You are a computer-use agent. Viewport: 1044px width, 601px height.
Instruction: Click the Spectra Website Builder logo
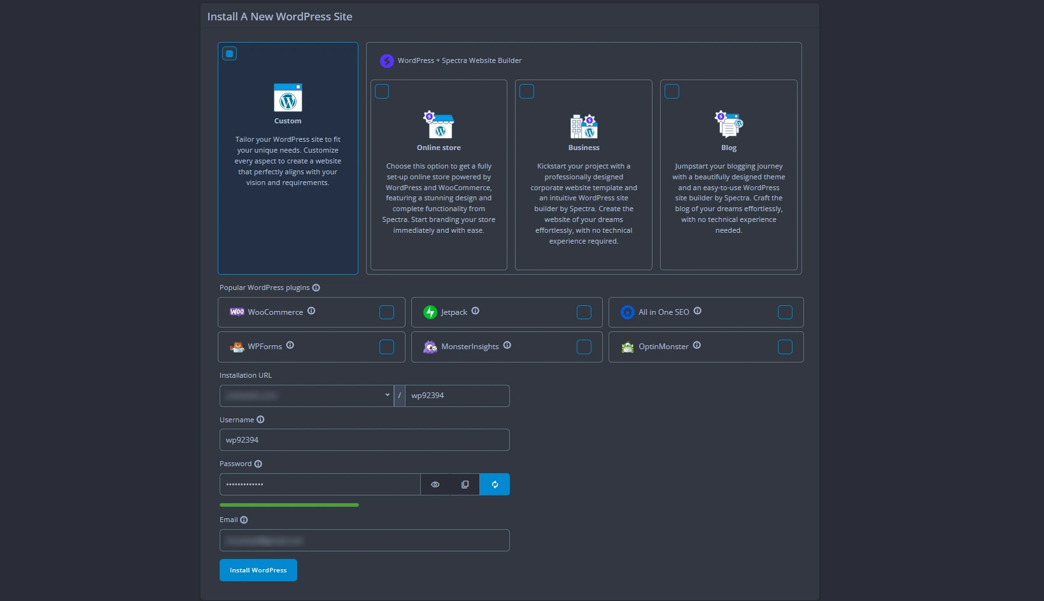tap(387, 61)
